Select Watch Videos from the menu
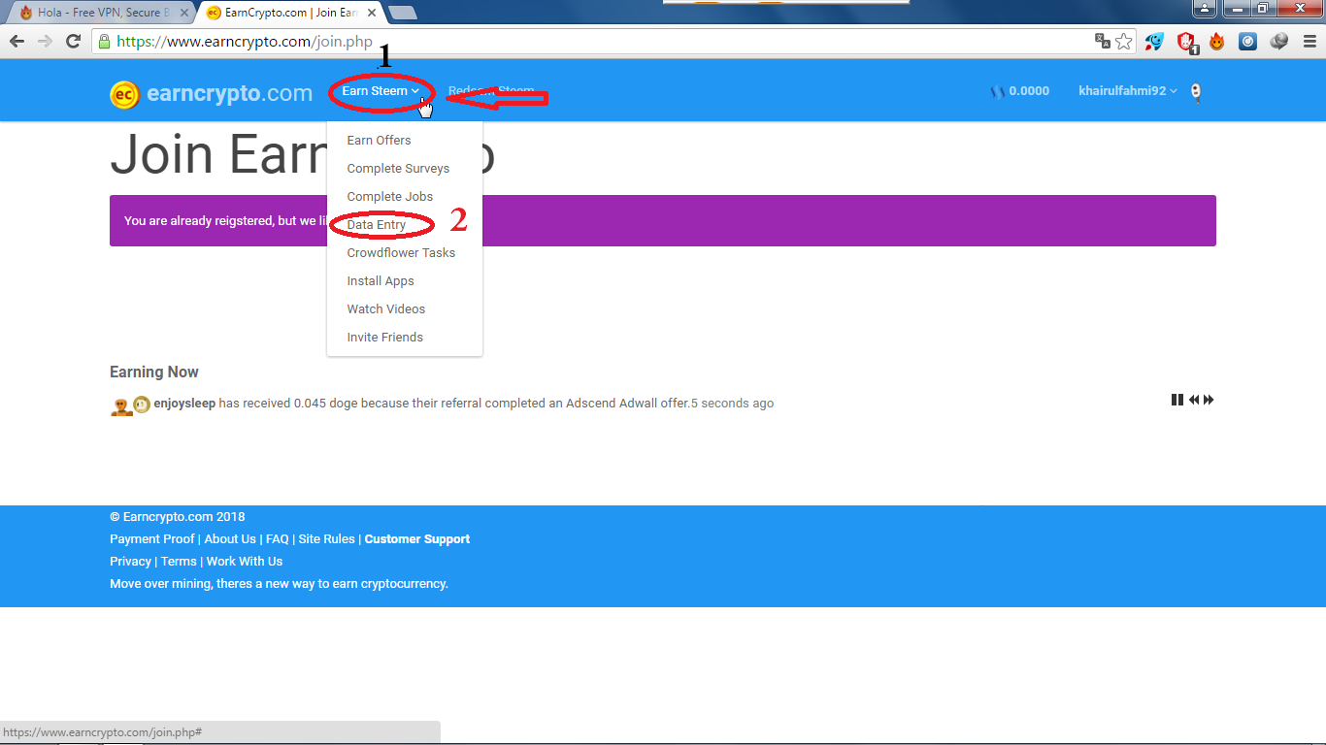 click(386, 308)
